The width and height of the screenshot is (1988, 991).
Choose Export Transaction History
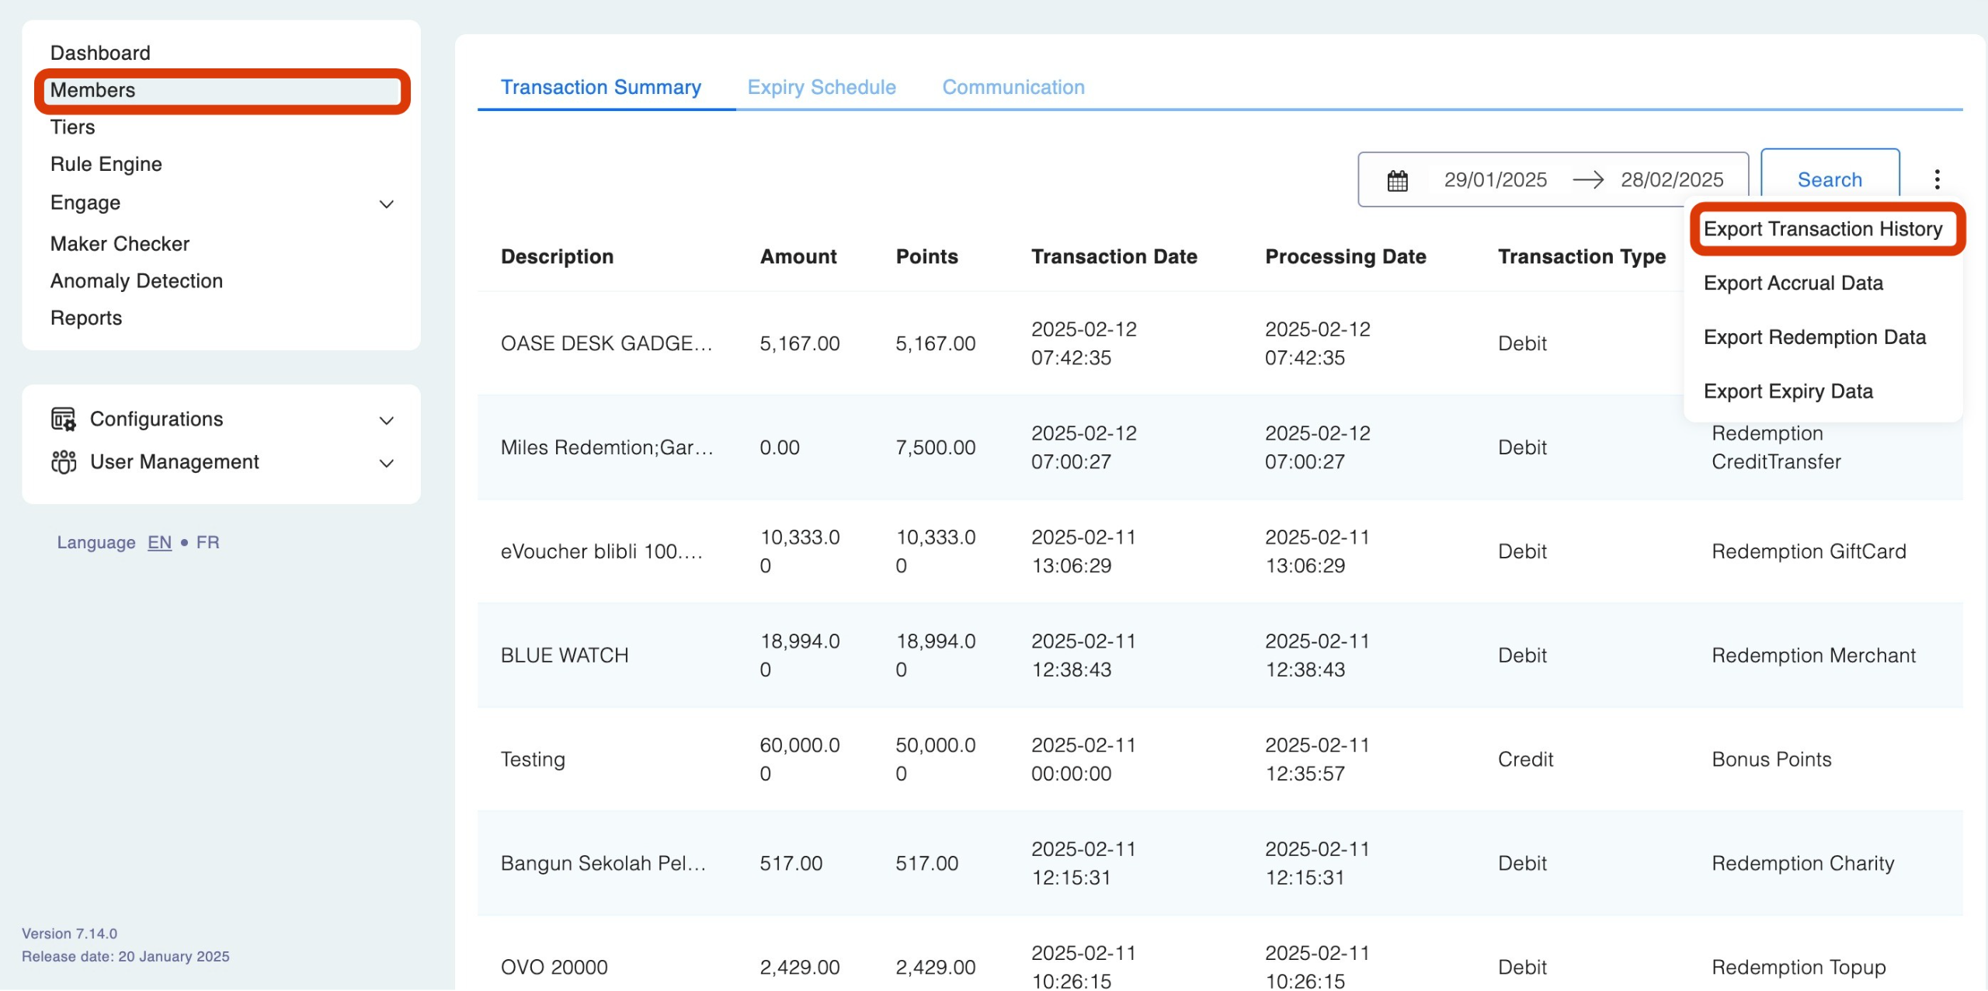[1822, 229]
